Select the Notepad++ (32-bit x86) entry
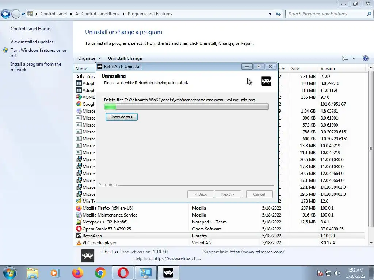 coord(219,222)
